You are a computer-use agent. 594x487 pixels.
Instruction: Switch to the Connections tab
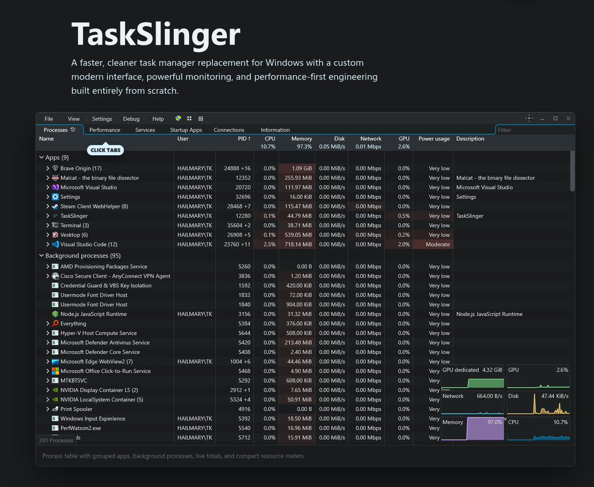pos(229,130)
